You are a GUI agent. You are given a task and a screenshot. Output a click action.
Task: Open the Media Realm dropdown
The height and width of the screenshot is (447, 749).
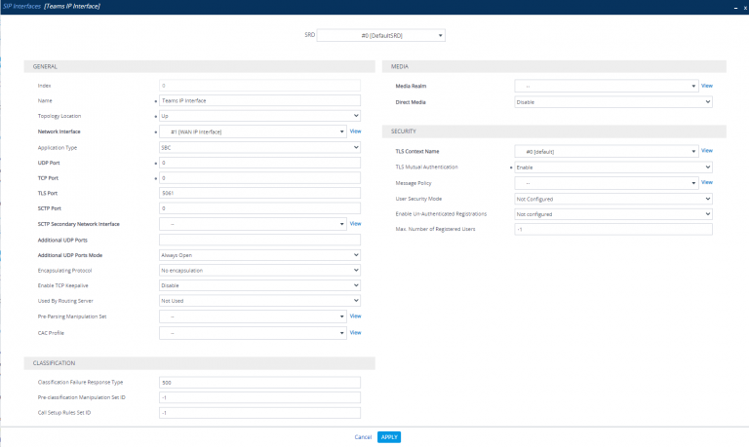click(607, 86)
